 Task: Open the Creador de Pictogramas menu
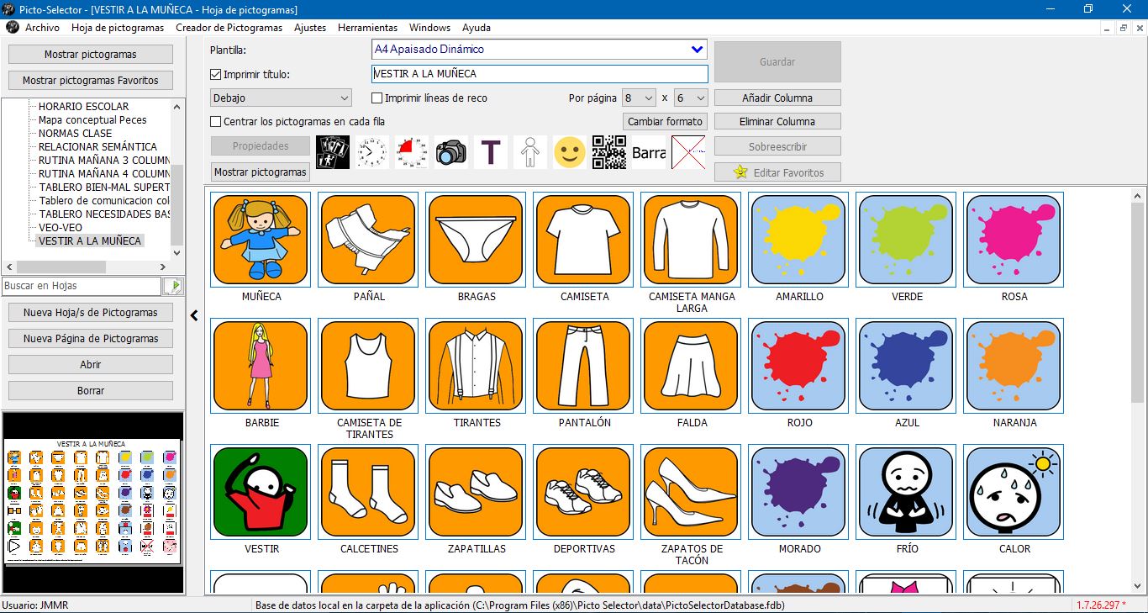(229, 28)
